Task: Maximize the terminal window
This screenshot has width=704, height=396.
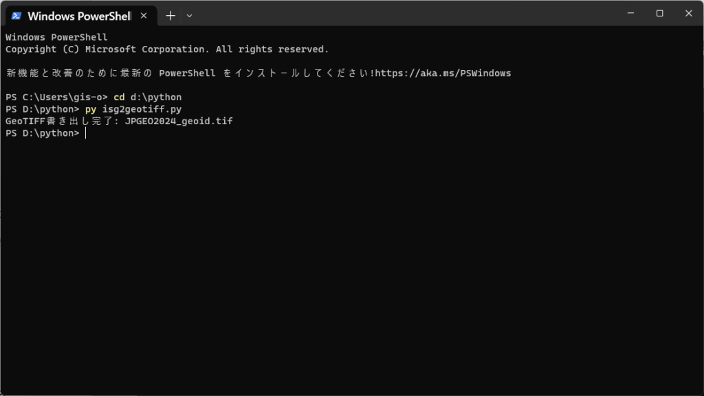Action: coord(659,14)
